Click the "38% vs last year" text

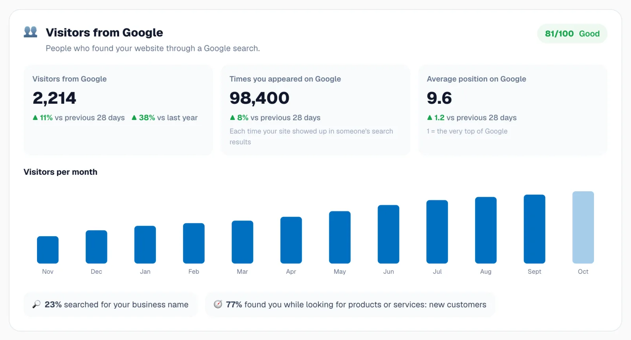point(168,118)
